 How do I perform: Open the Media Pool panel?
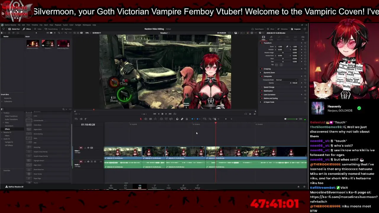coord(14,29)
